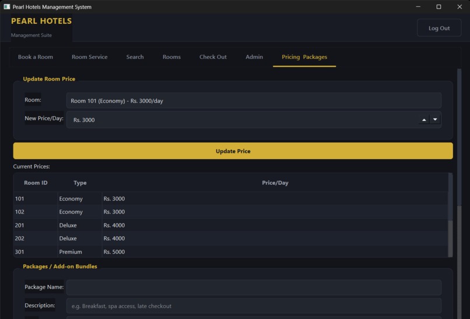The height and width of the screenshot is (319, 470).
Task: Increase New Price/Day with up arrow
Action: [x=424, y=120]
